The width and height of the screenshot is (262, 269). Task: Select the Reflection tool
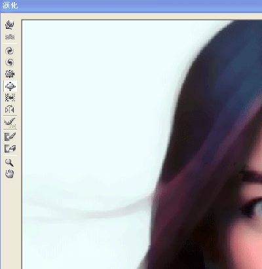10,109
